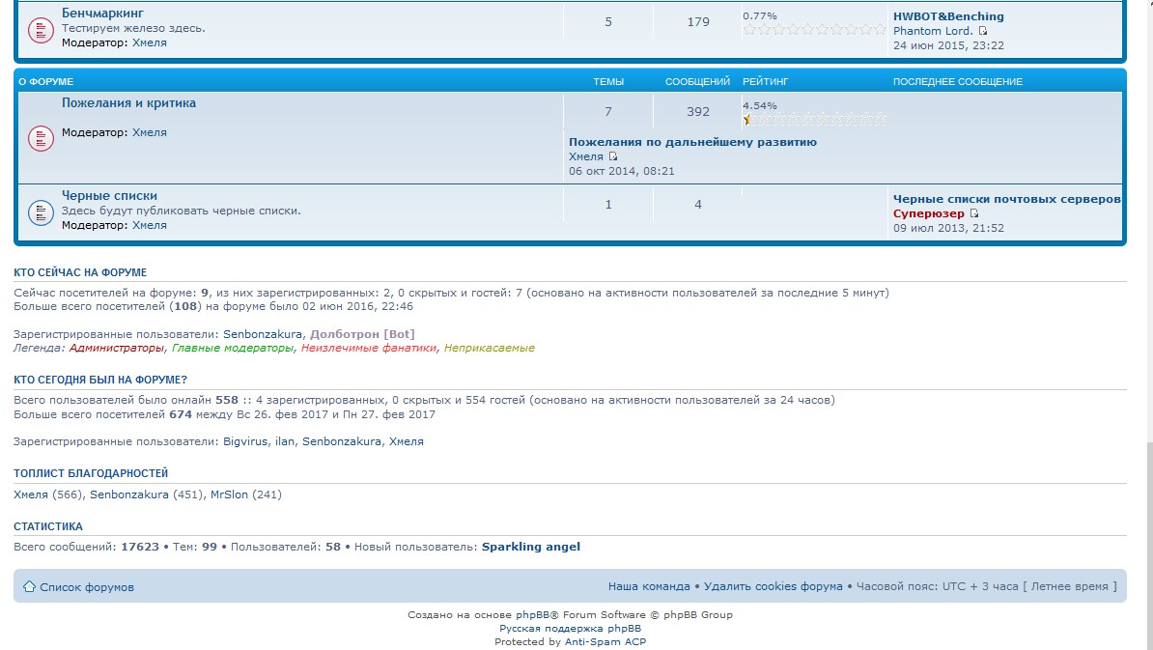Image resolution: width=1153 pixels, height=650 pixels.
Task: Click the forum status icon beside Бенчмаркинг
Action: coord(40,30)
